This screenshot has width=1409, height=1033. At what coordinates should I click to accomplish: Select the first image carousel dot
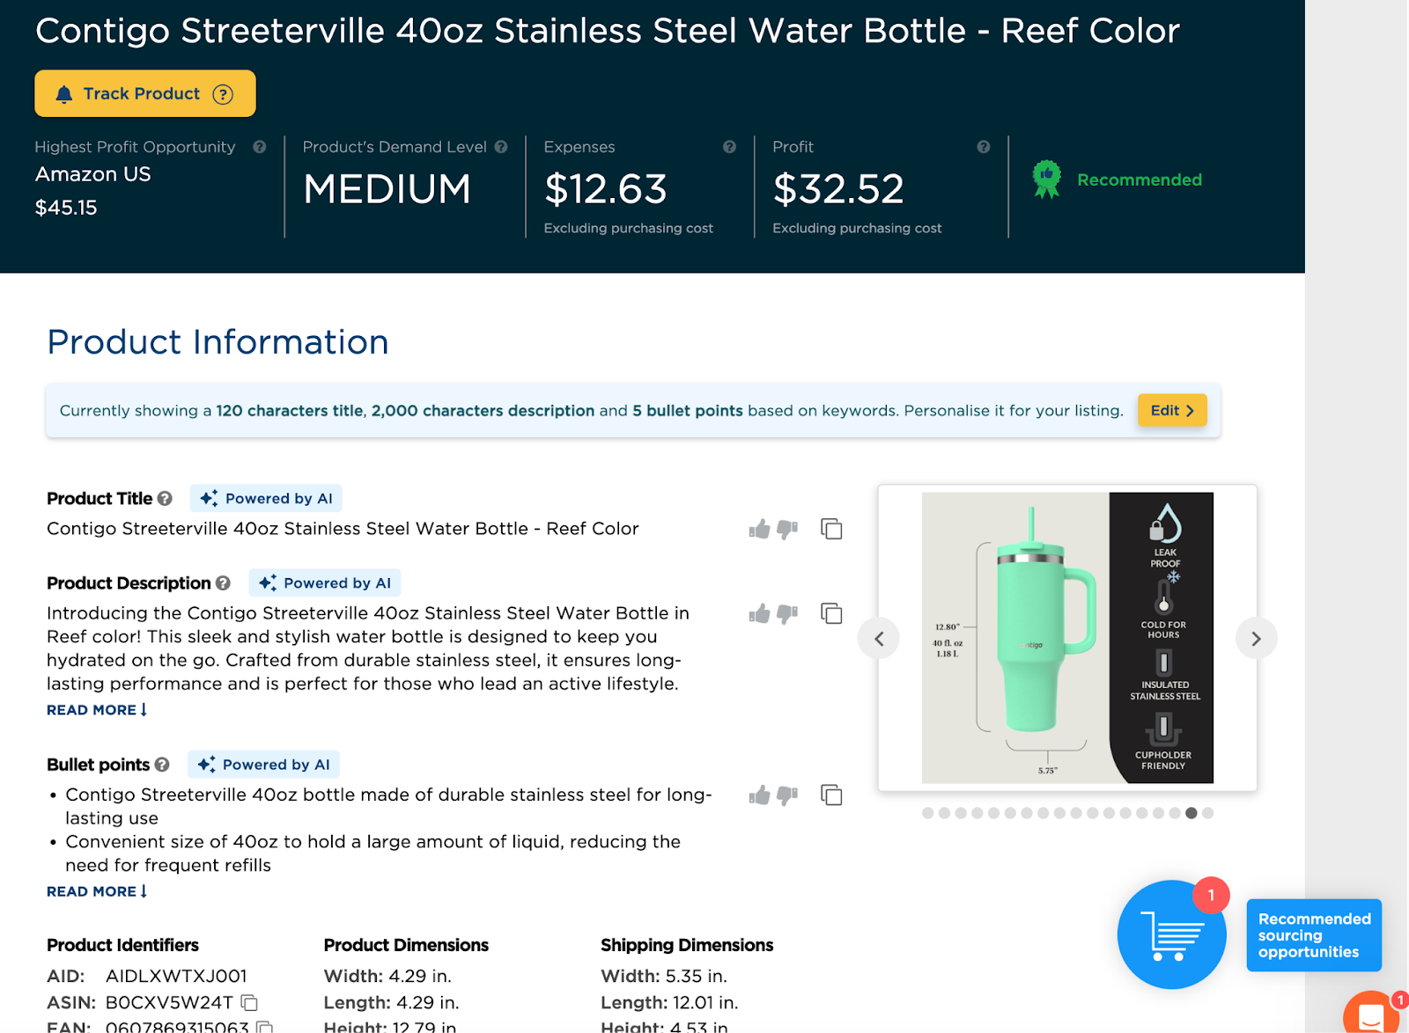(x=928, y=813)
